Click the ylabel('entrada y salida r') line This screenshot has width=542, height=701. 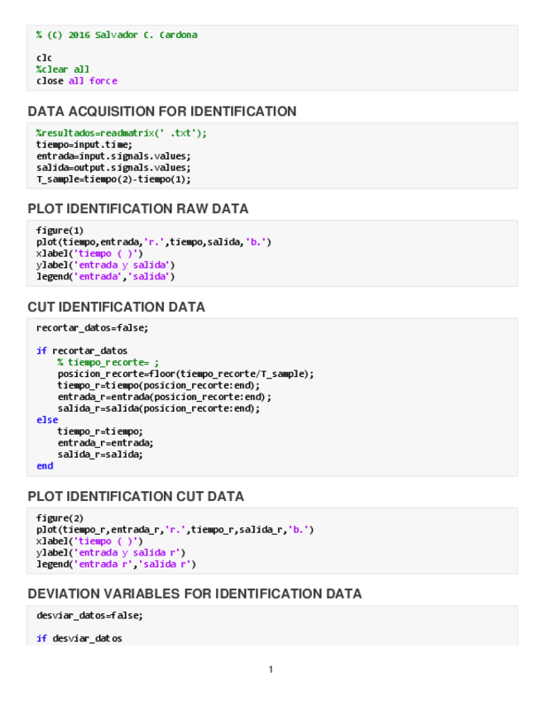[111, 552]
